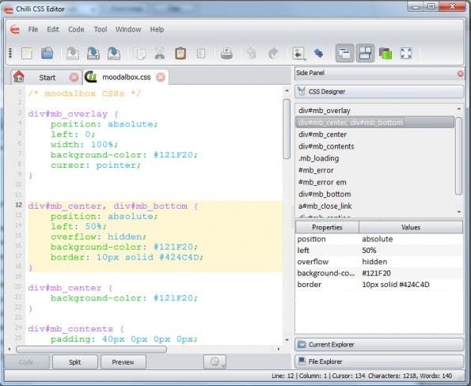This screenshot has height=386, width=471.
Task: Click the horizontal scrollbar under the editor
Action: pyautogui.click(x=91, y=350)
